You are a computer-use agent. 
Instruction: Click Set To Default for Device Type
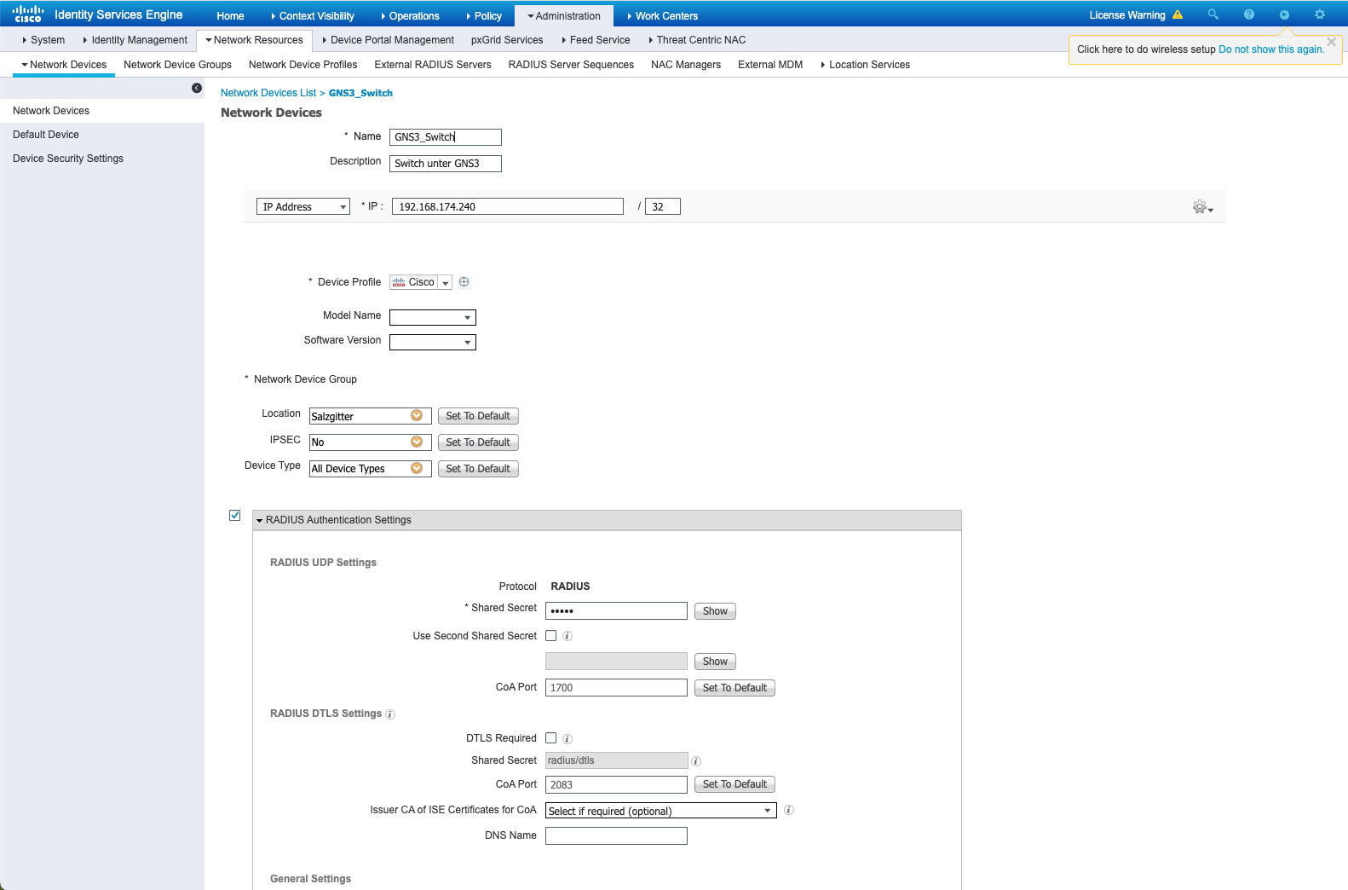(x=478, y=469)
